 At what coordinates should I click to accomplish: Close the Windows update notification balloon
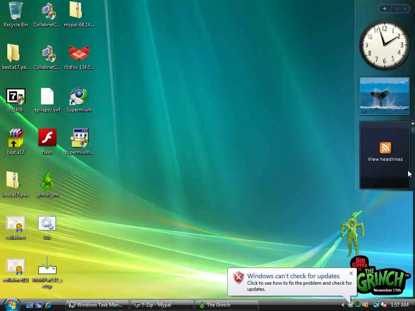[351, 273]
